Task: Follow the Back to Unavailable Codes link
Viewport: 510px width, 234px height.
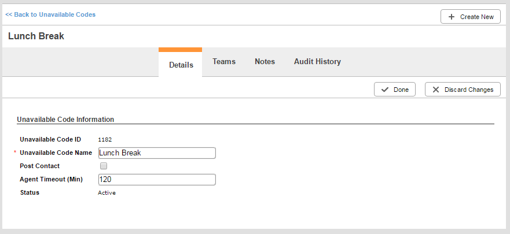Action: tap(50, 14)
